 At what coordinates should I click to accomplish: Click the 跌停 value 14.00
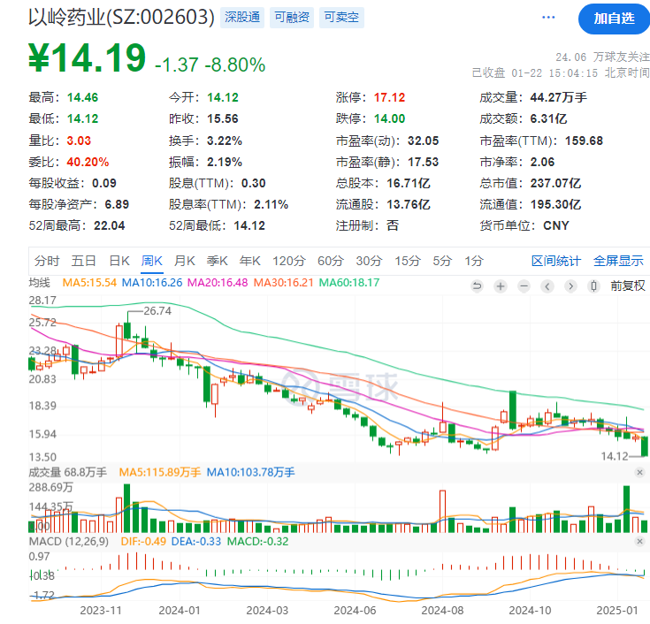[390, 119]
